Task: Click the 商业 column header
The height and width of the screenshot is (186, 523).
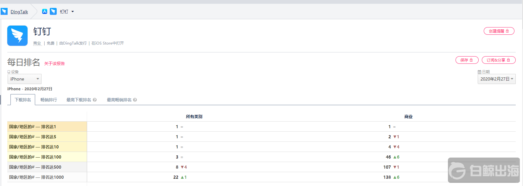Action: pyautogui.click(x=408, y=117)
